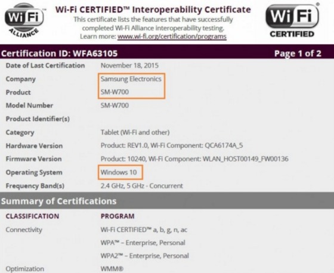334x273 pixels.
Task: Click the 2.4 GHz, 5 GHz Concurrent value
Action: pos(142,186)
